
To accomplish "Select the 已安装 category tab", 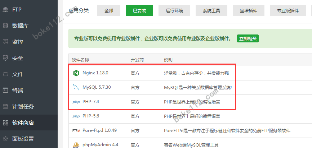I will [x=139, y=10].
